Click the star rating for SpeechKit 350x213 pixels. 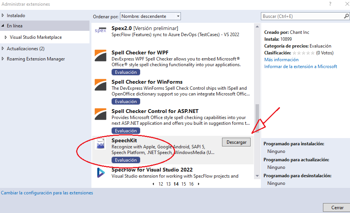click(304, 53)
